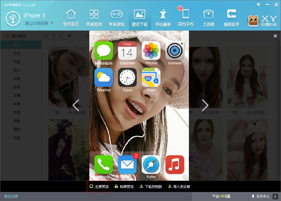This screenshot has width=281, height=201.
Task: Select the 游戏 wallpaper category
Action: (17, 53)
